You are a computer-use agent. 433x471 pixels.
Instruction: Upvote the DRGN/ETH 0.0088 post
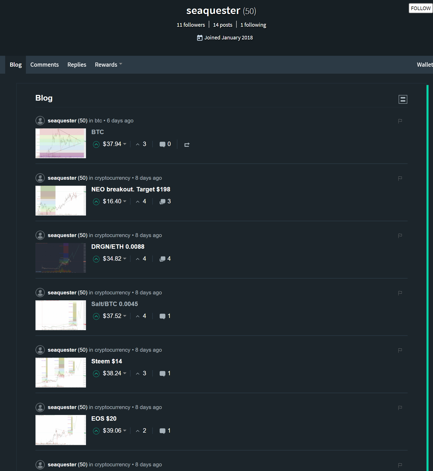point(96,259)
